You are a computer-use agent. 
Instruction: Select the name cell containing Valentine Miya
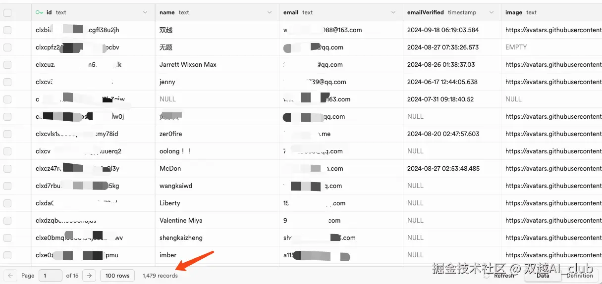[x=181, y=221]
